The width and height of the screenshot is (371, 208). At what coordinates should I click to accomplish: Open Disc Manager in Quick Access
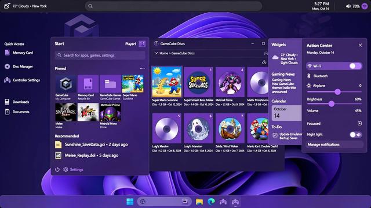8,66
